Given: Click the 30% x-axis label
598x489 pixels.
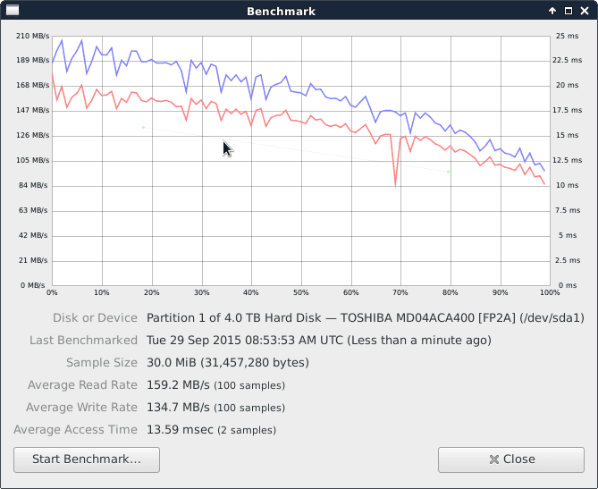Looking at the screenshot, I should [202, 292].
